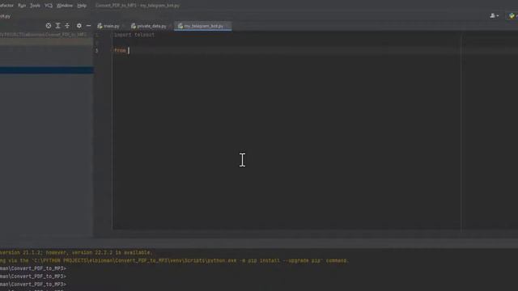Hide the Project panel with minus icon

point(88,25)
